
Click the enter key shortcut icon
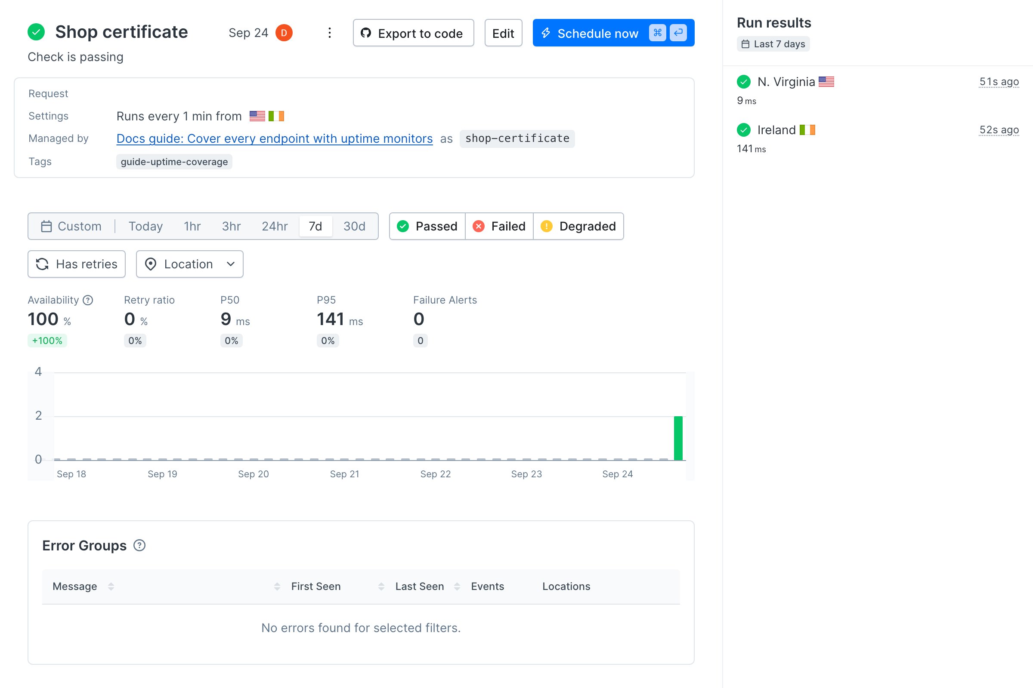tap(678, 33)
